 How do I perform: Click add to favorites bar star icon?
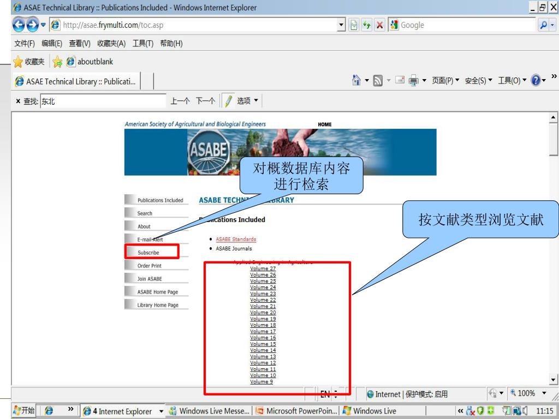[x=57, y=62]
